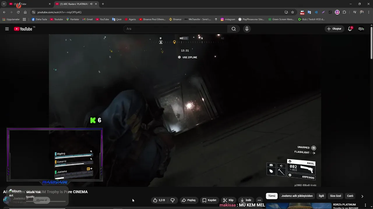Click the purple feather extension icon
This screenshot has width=373, height=209.
tap(323, 12)
